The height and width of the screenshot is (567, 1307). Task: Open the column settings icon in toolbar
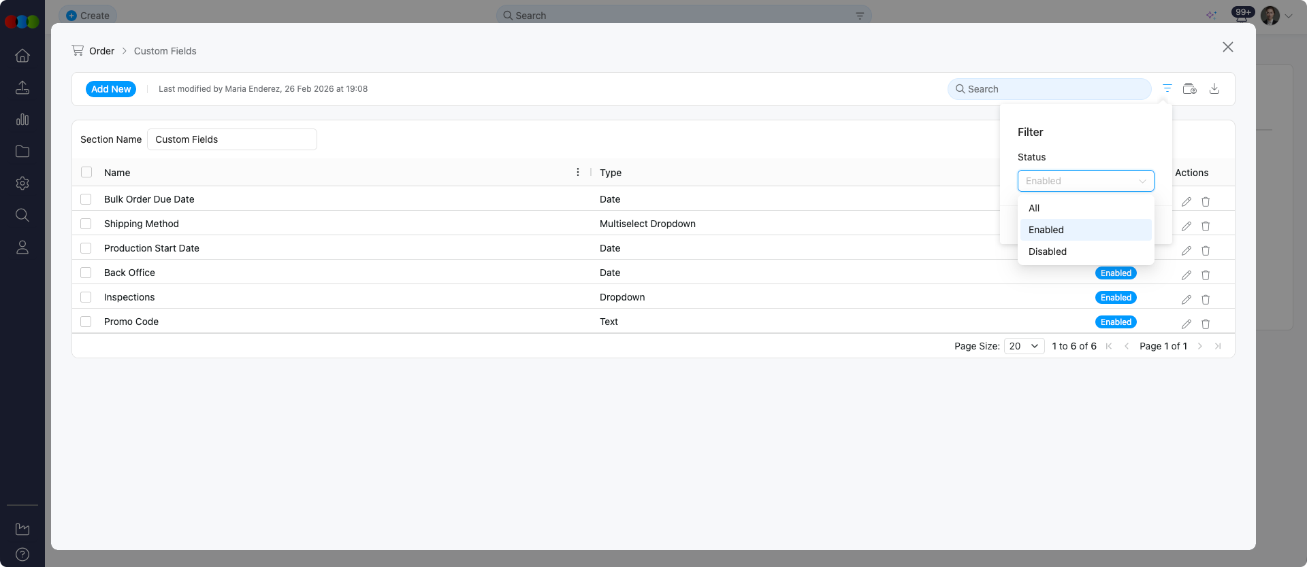point(1189,88)
